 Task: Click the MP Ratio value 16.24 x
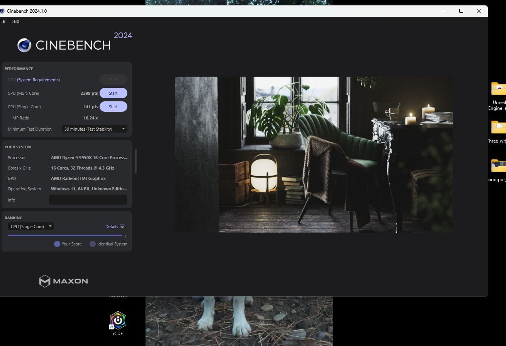click(x=91, y=118)
